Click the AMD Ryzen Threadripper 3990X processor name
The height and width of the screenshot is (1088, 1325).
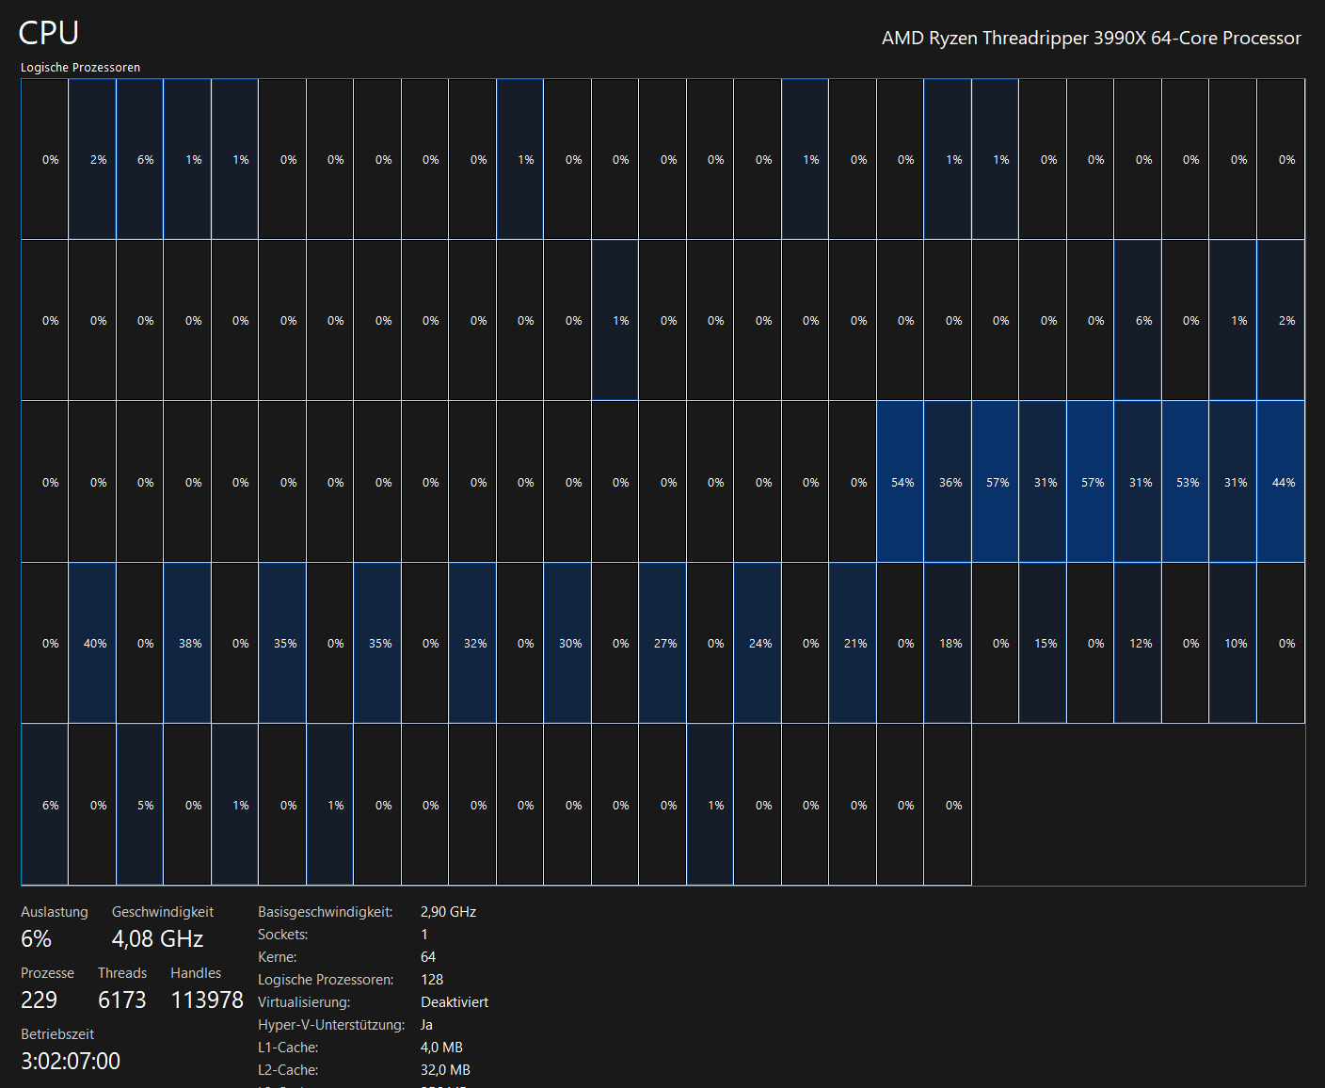pyautogui.click(x=1091, y=39)
